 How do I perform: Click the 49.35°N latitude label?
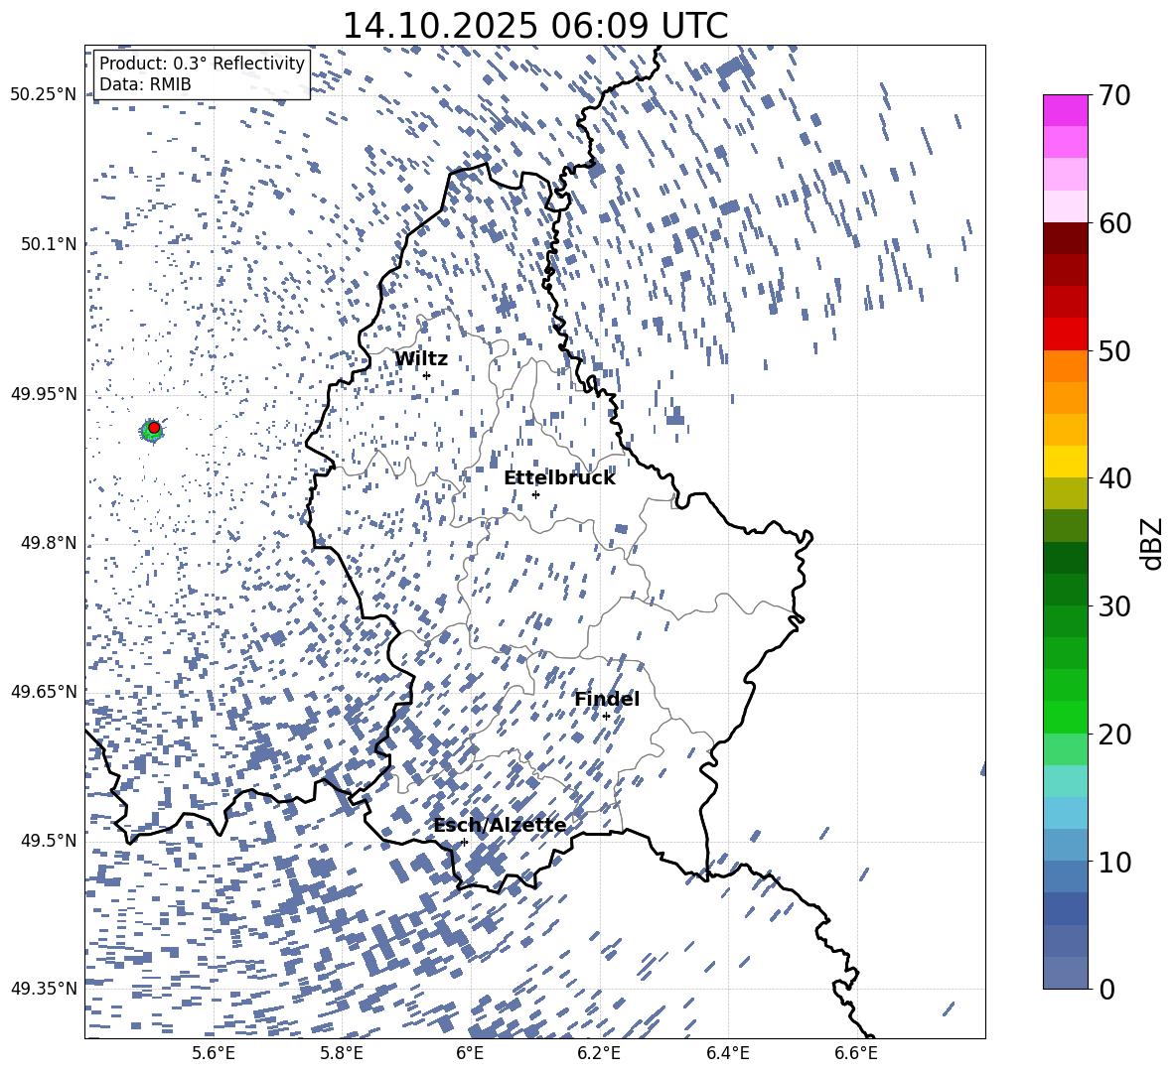(44, 989)
